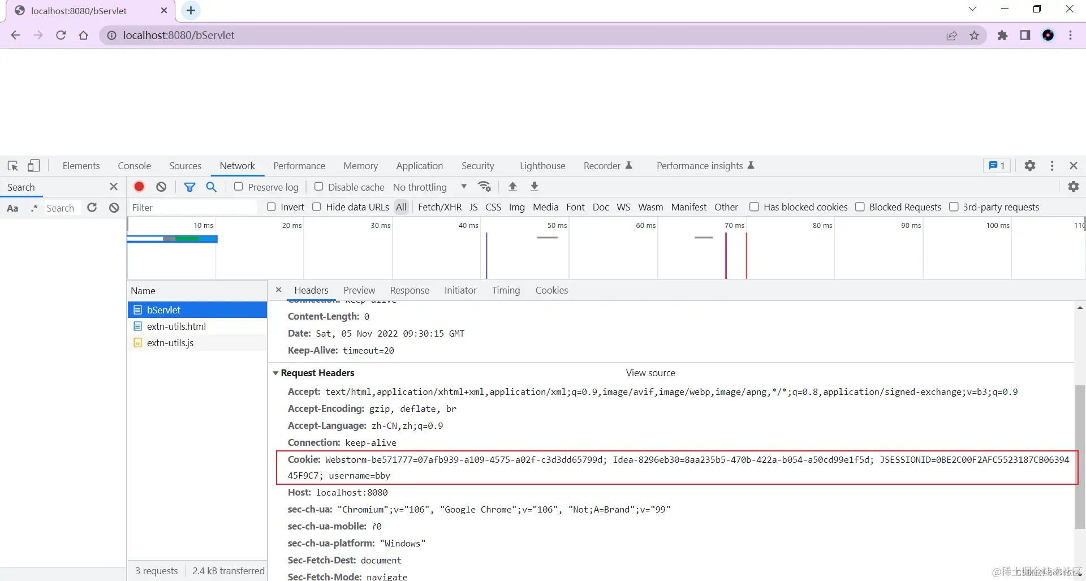Open DevTools more options menu

[x=1052, y=166]
